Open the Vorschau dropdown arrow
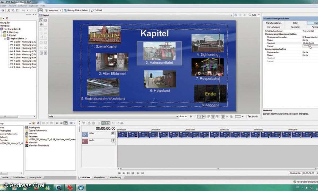 point(60,10)
